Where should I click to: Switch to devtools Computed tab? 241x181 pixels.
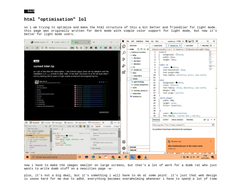[x=107, y=126]
